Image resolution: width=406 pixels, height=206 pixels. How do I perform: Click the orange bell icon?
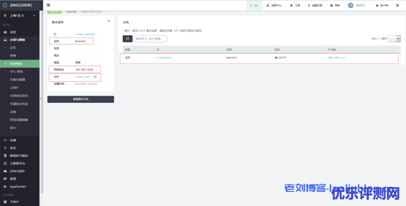click(268, 6)
